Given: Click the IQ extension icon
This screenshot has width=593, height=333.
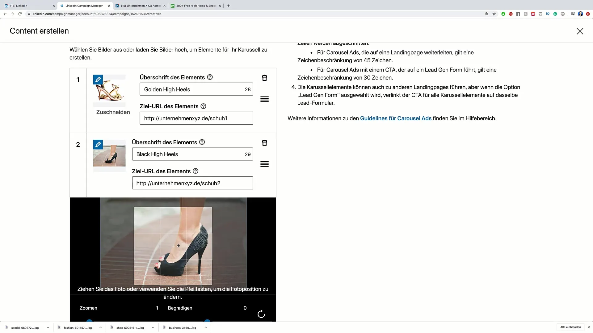Looking at the screenshot, I should pyautogui.click(x=548, y=14).
